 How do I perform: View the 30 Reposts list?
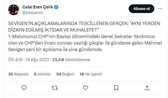[x=18, y=74]
